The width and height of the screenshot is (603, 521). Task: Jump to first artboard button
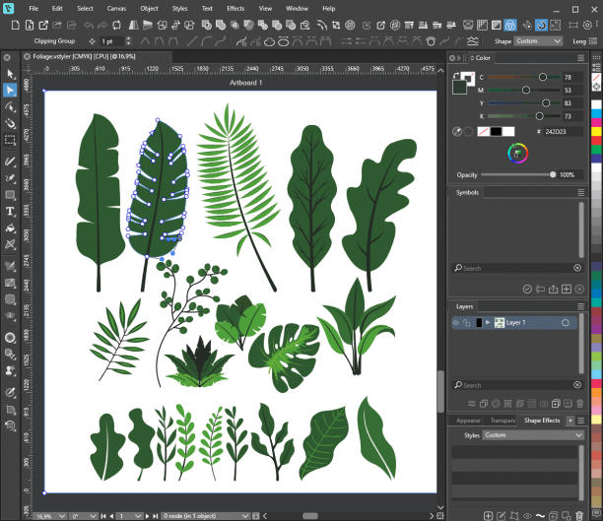point(103,516)
